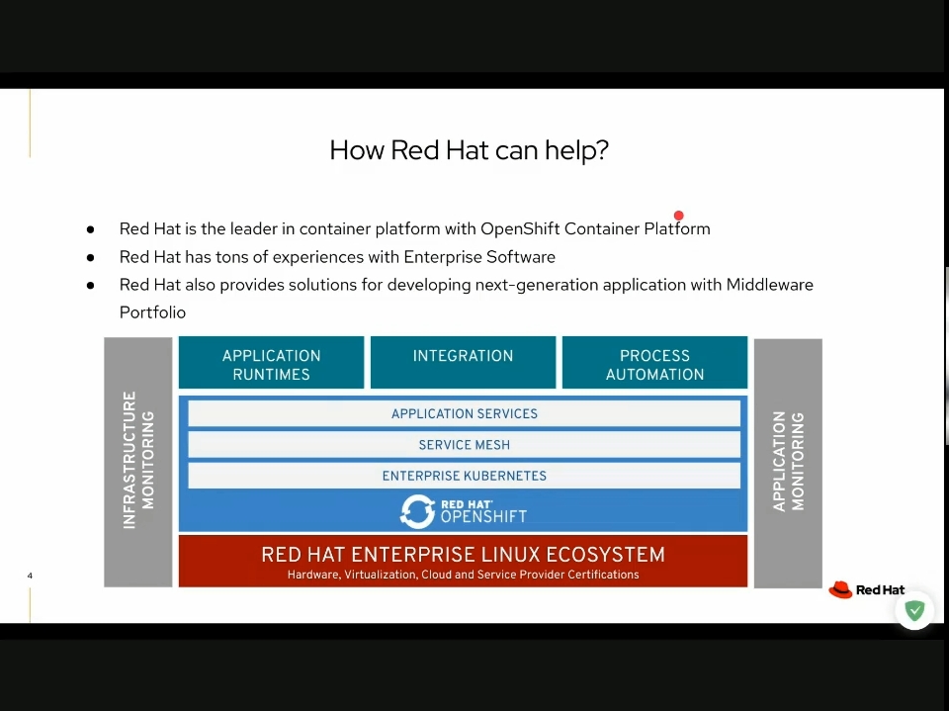Click the bullet about Enterprise Software experience
This screenshot has height=711, width=949.
[337, 256]
